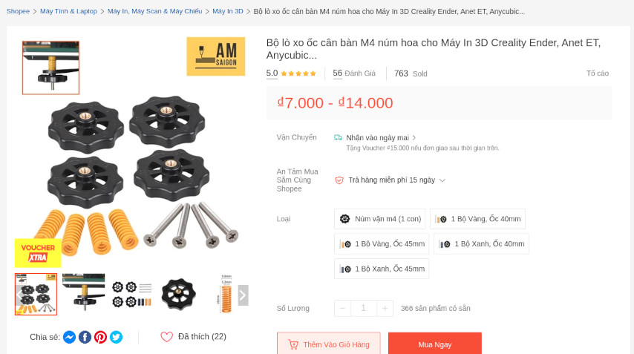Select variant Núm vặn m4 (1 con)
Image resolution: width=634 pixels, height=354 pixels.
[380, 219]
